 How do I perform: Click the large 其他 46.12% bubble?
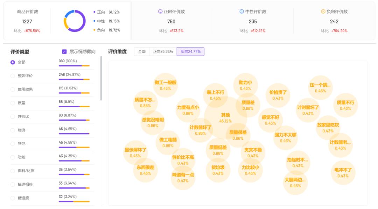pos(225,118)
